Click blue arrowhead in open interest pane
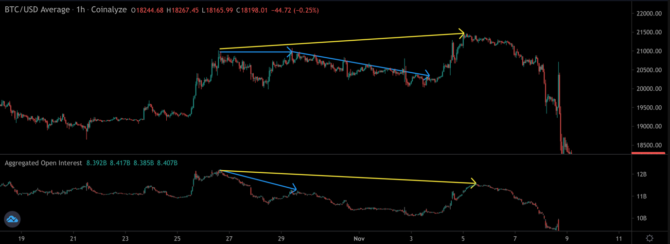Screen dimensions: 670x244 pos(294,188)
